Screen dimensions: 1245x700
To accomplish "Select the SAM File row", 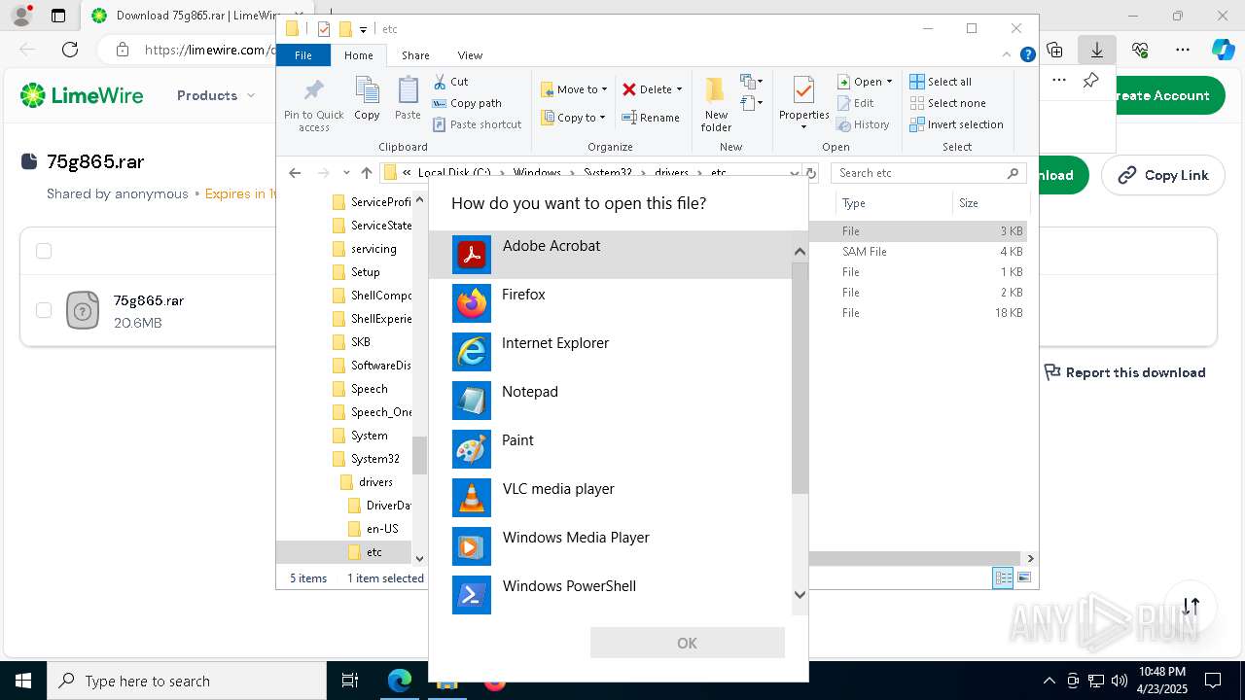I will coord(918,252).
